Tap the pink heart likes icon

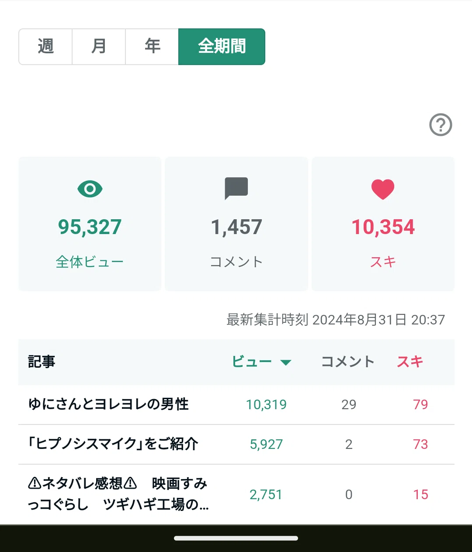[383, 190]
